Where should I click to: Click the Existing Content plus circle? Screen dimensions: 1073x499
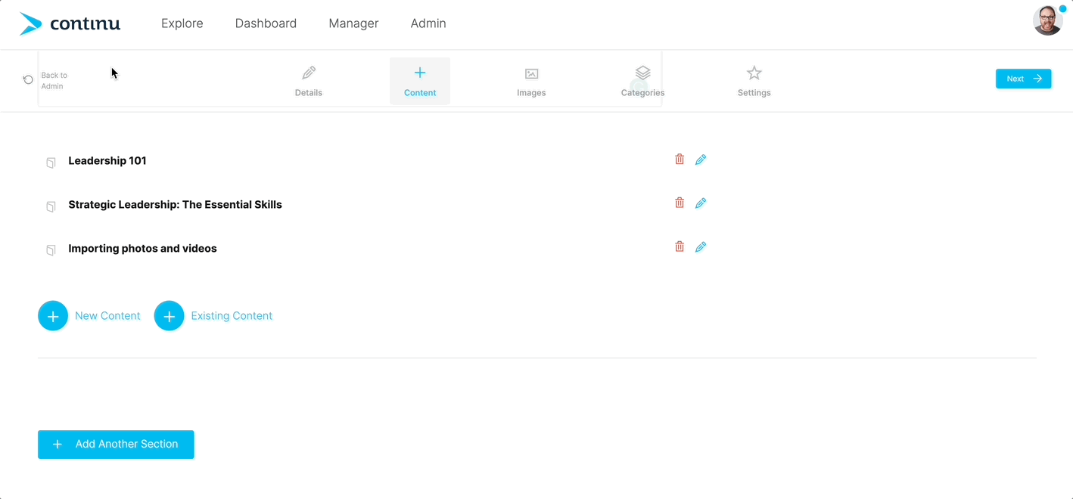170,316
